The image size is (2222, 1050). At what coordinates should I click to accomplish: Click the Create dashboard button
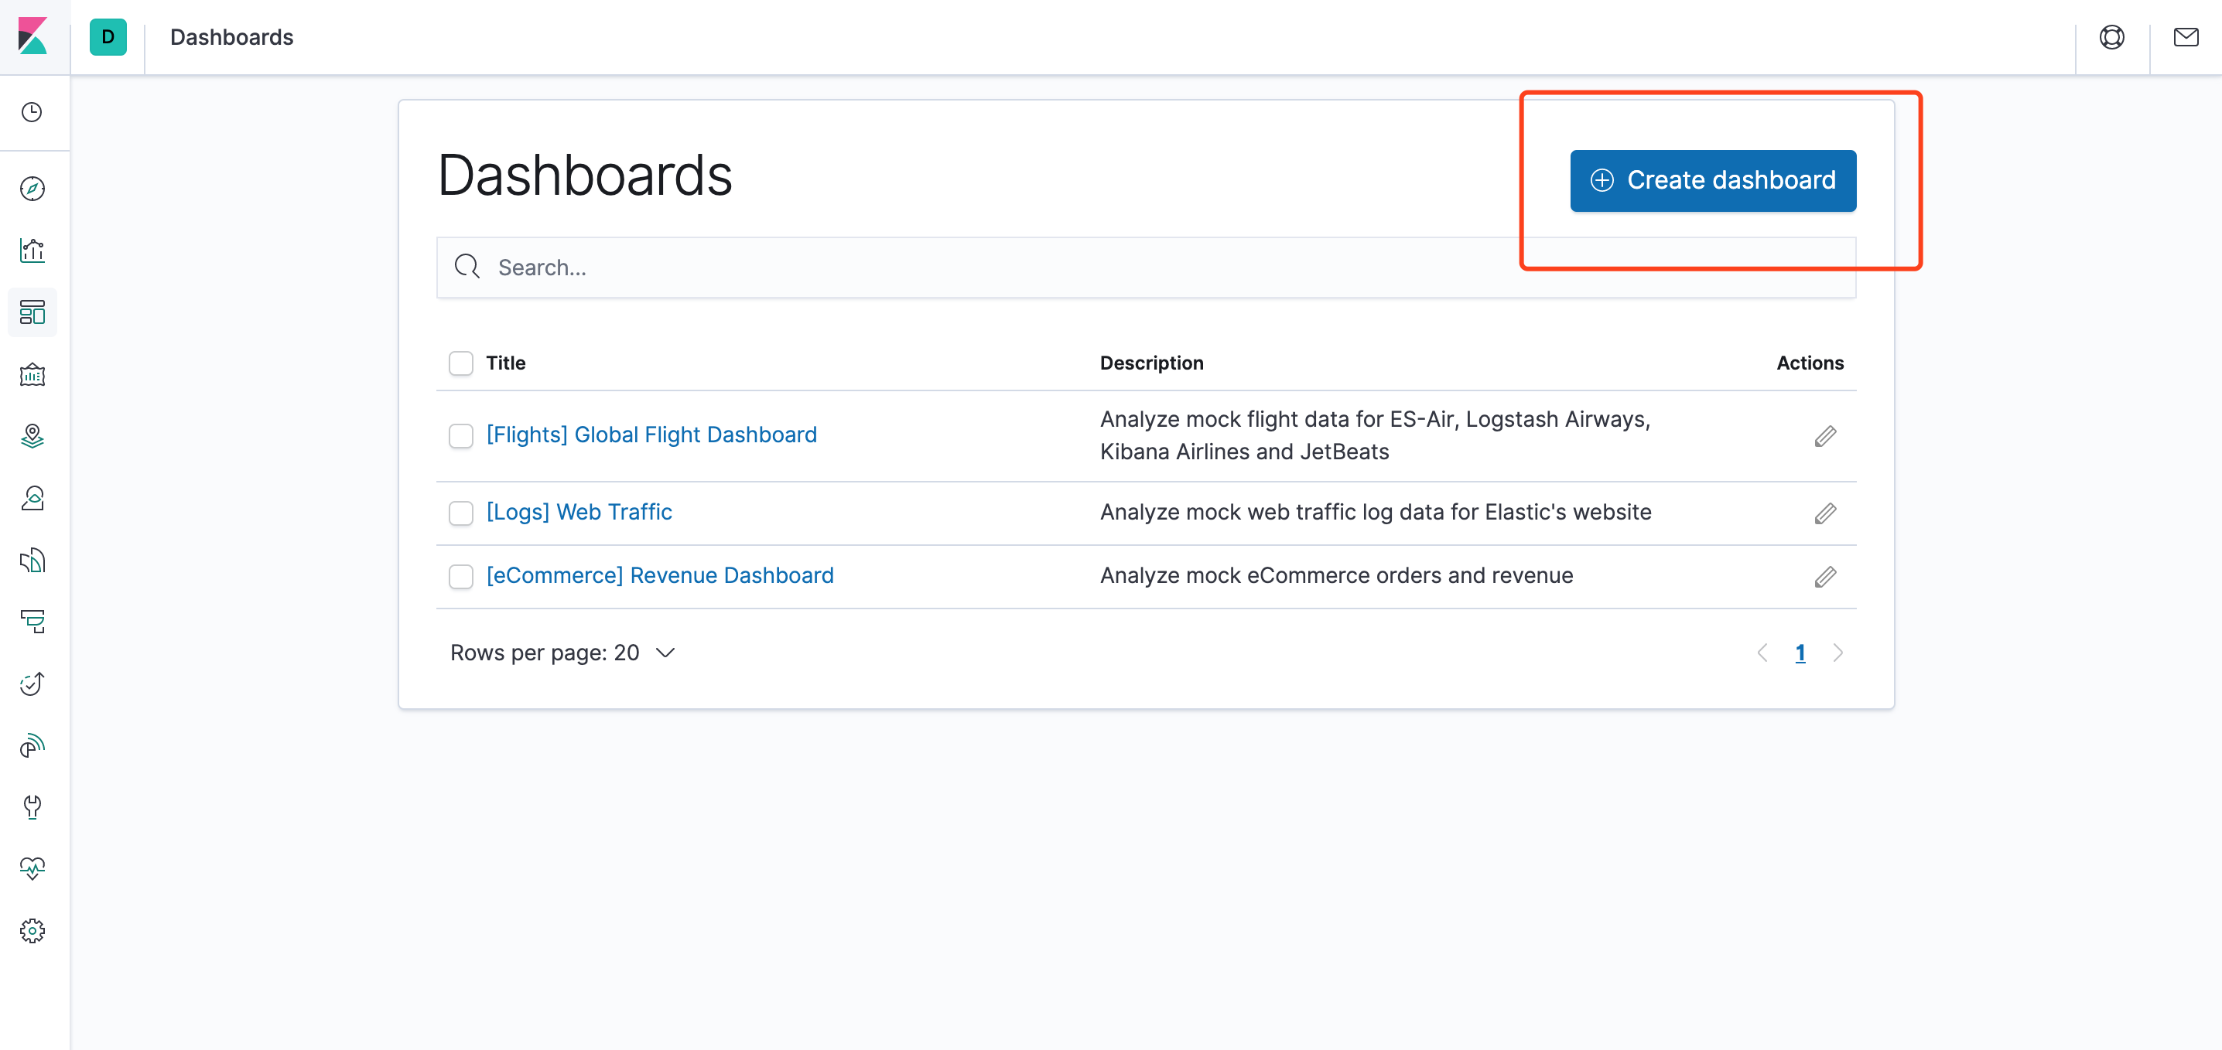pos(1712,180)
